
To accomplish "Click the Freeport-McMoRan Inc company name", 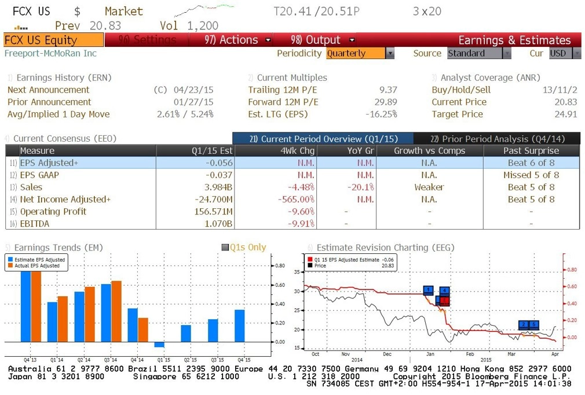I will 50,53.
